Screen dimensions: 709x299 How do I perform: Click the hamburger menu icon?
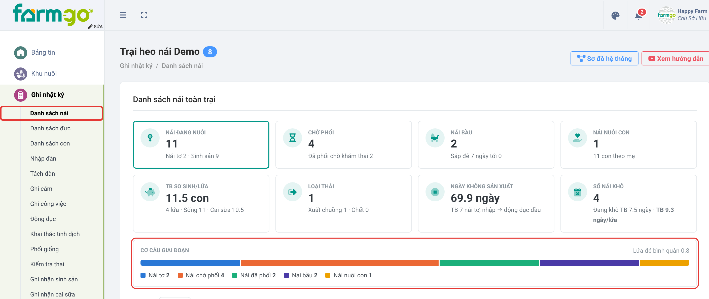[123, 15]
